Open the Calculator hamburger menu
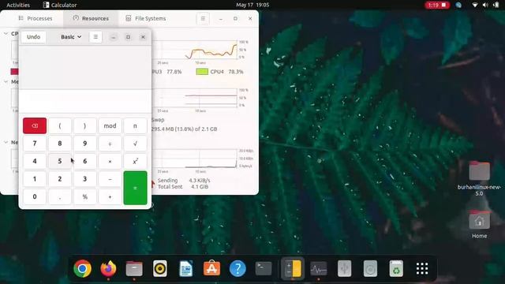505x284 pixels. pos(95,37)
